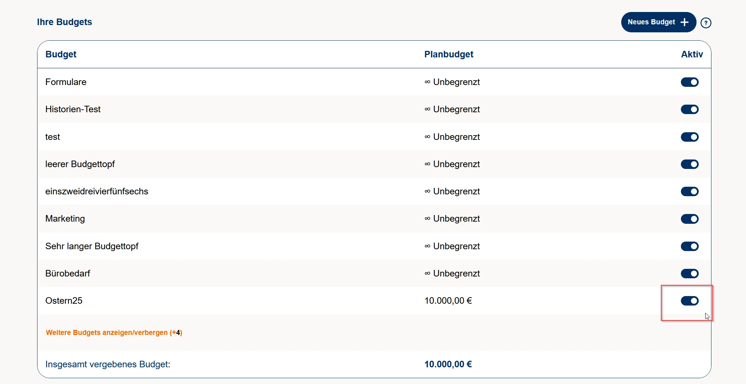Click the Budget column header

(x=61, y=54)
